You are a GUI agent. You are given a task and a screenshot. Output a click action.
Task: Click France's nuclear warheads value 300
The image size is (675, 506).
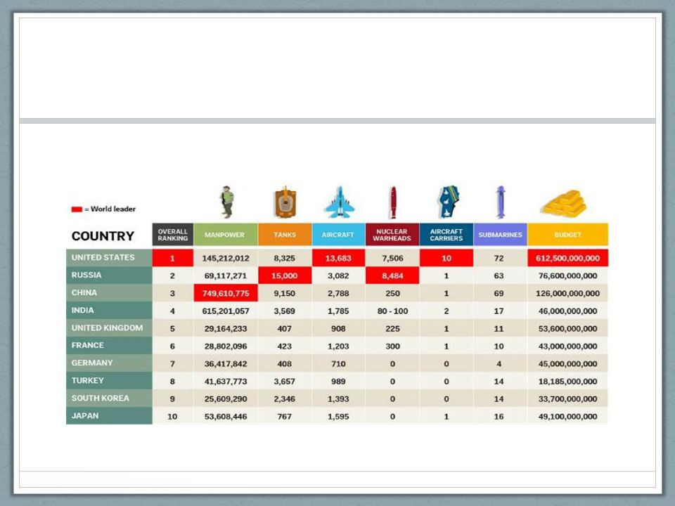coord(392,346)
